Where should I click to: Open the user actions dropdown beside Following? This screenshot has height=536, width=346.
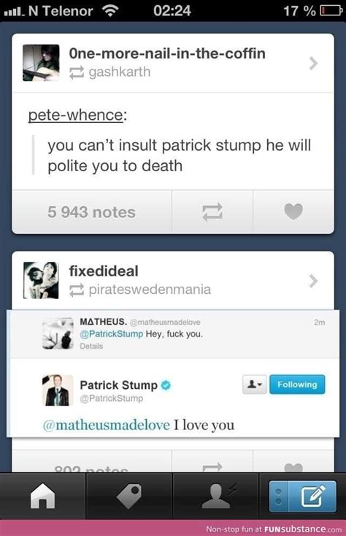pyautogui.click(x=255, y=385)
